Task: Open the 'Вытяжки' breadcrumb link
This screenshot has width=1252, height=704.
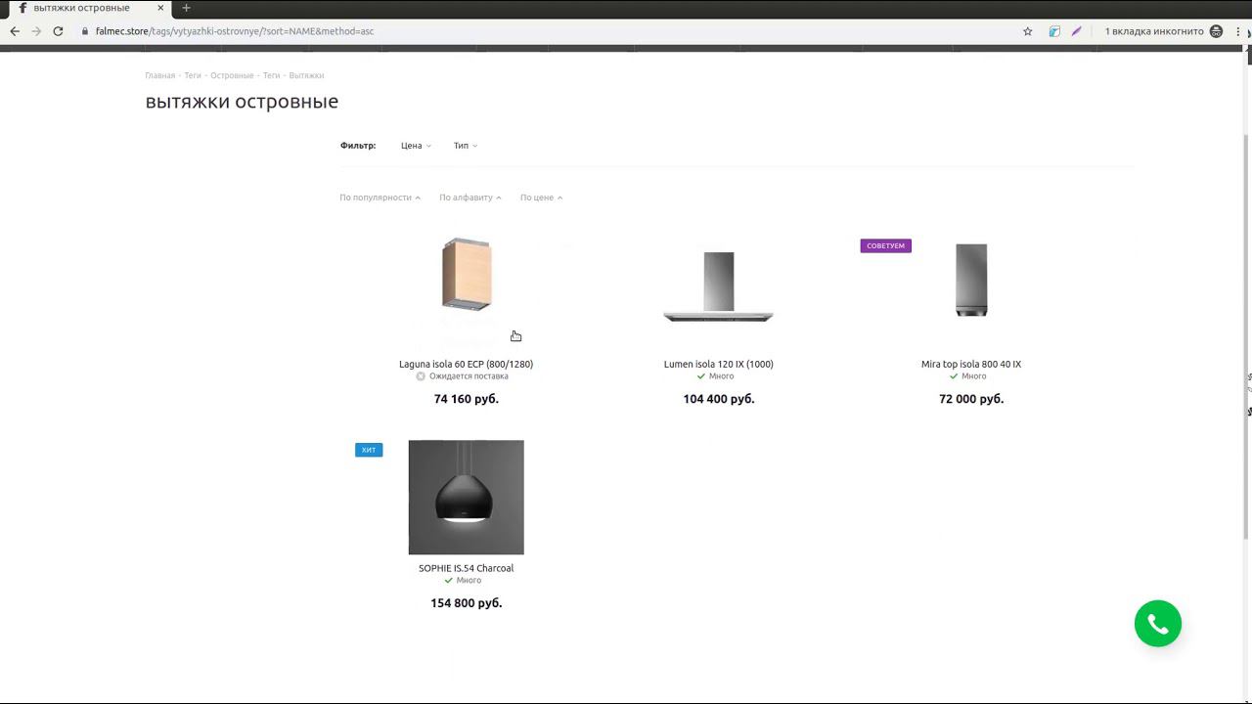Action: (x=306, y=75)
